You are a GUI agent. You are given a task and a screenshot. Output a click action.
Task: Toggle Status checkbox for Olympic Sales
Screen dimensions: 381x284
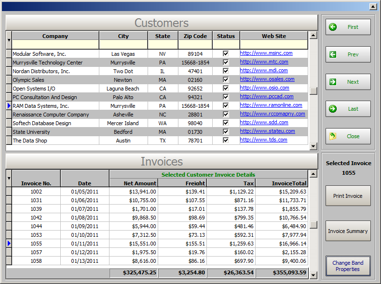tap(226, 80)
